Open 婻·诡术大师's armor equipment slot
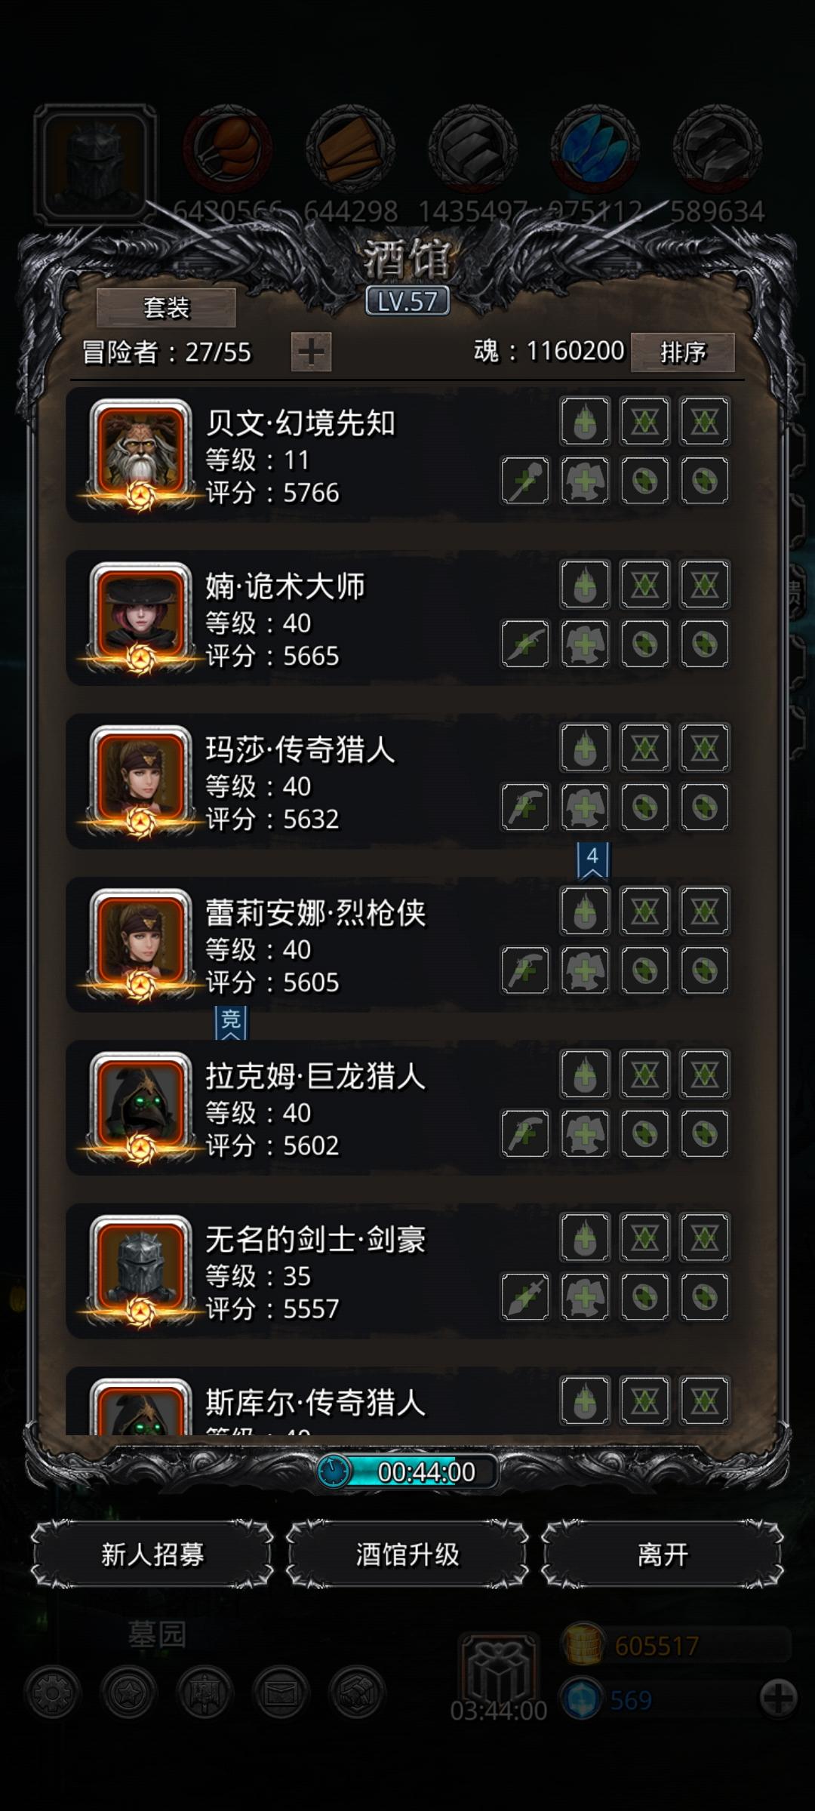 click(585, 644)
